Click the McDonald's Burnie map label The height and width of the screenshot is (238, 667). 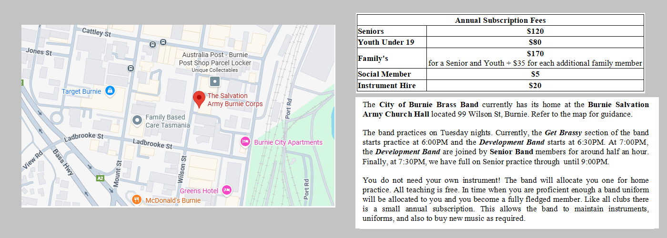(173, 200)
